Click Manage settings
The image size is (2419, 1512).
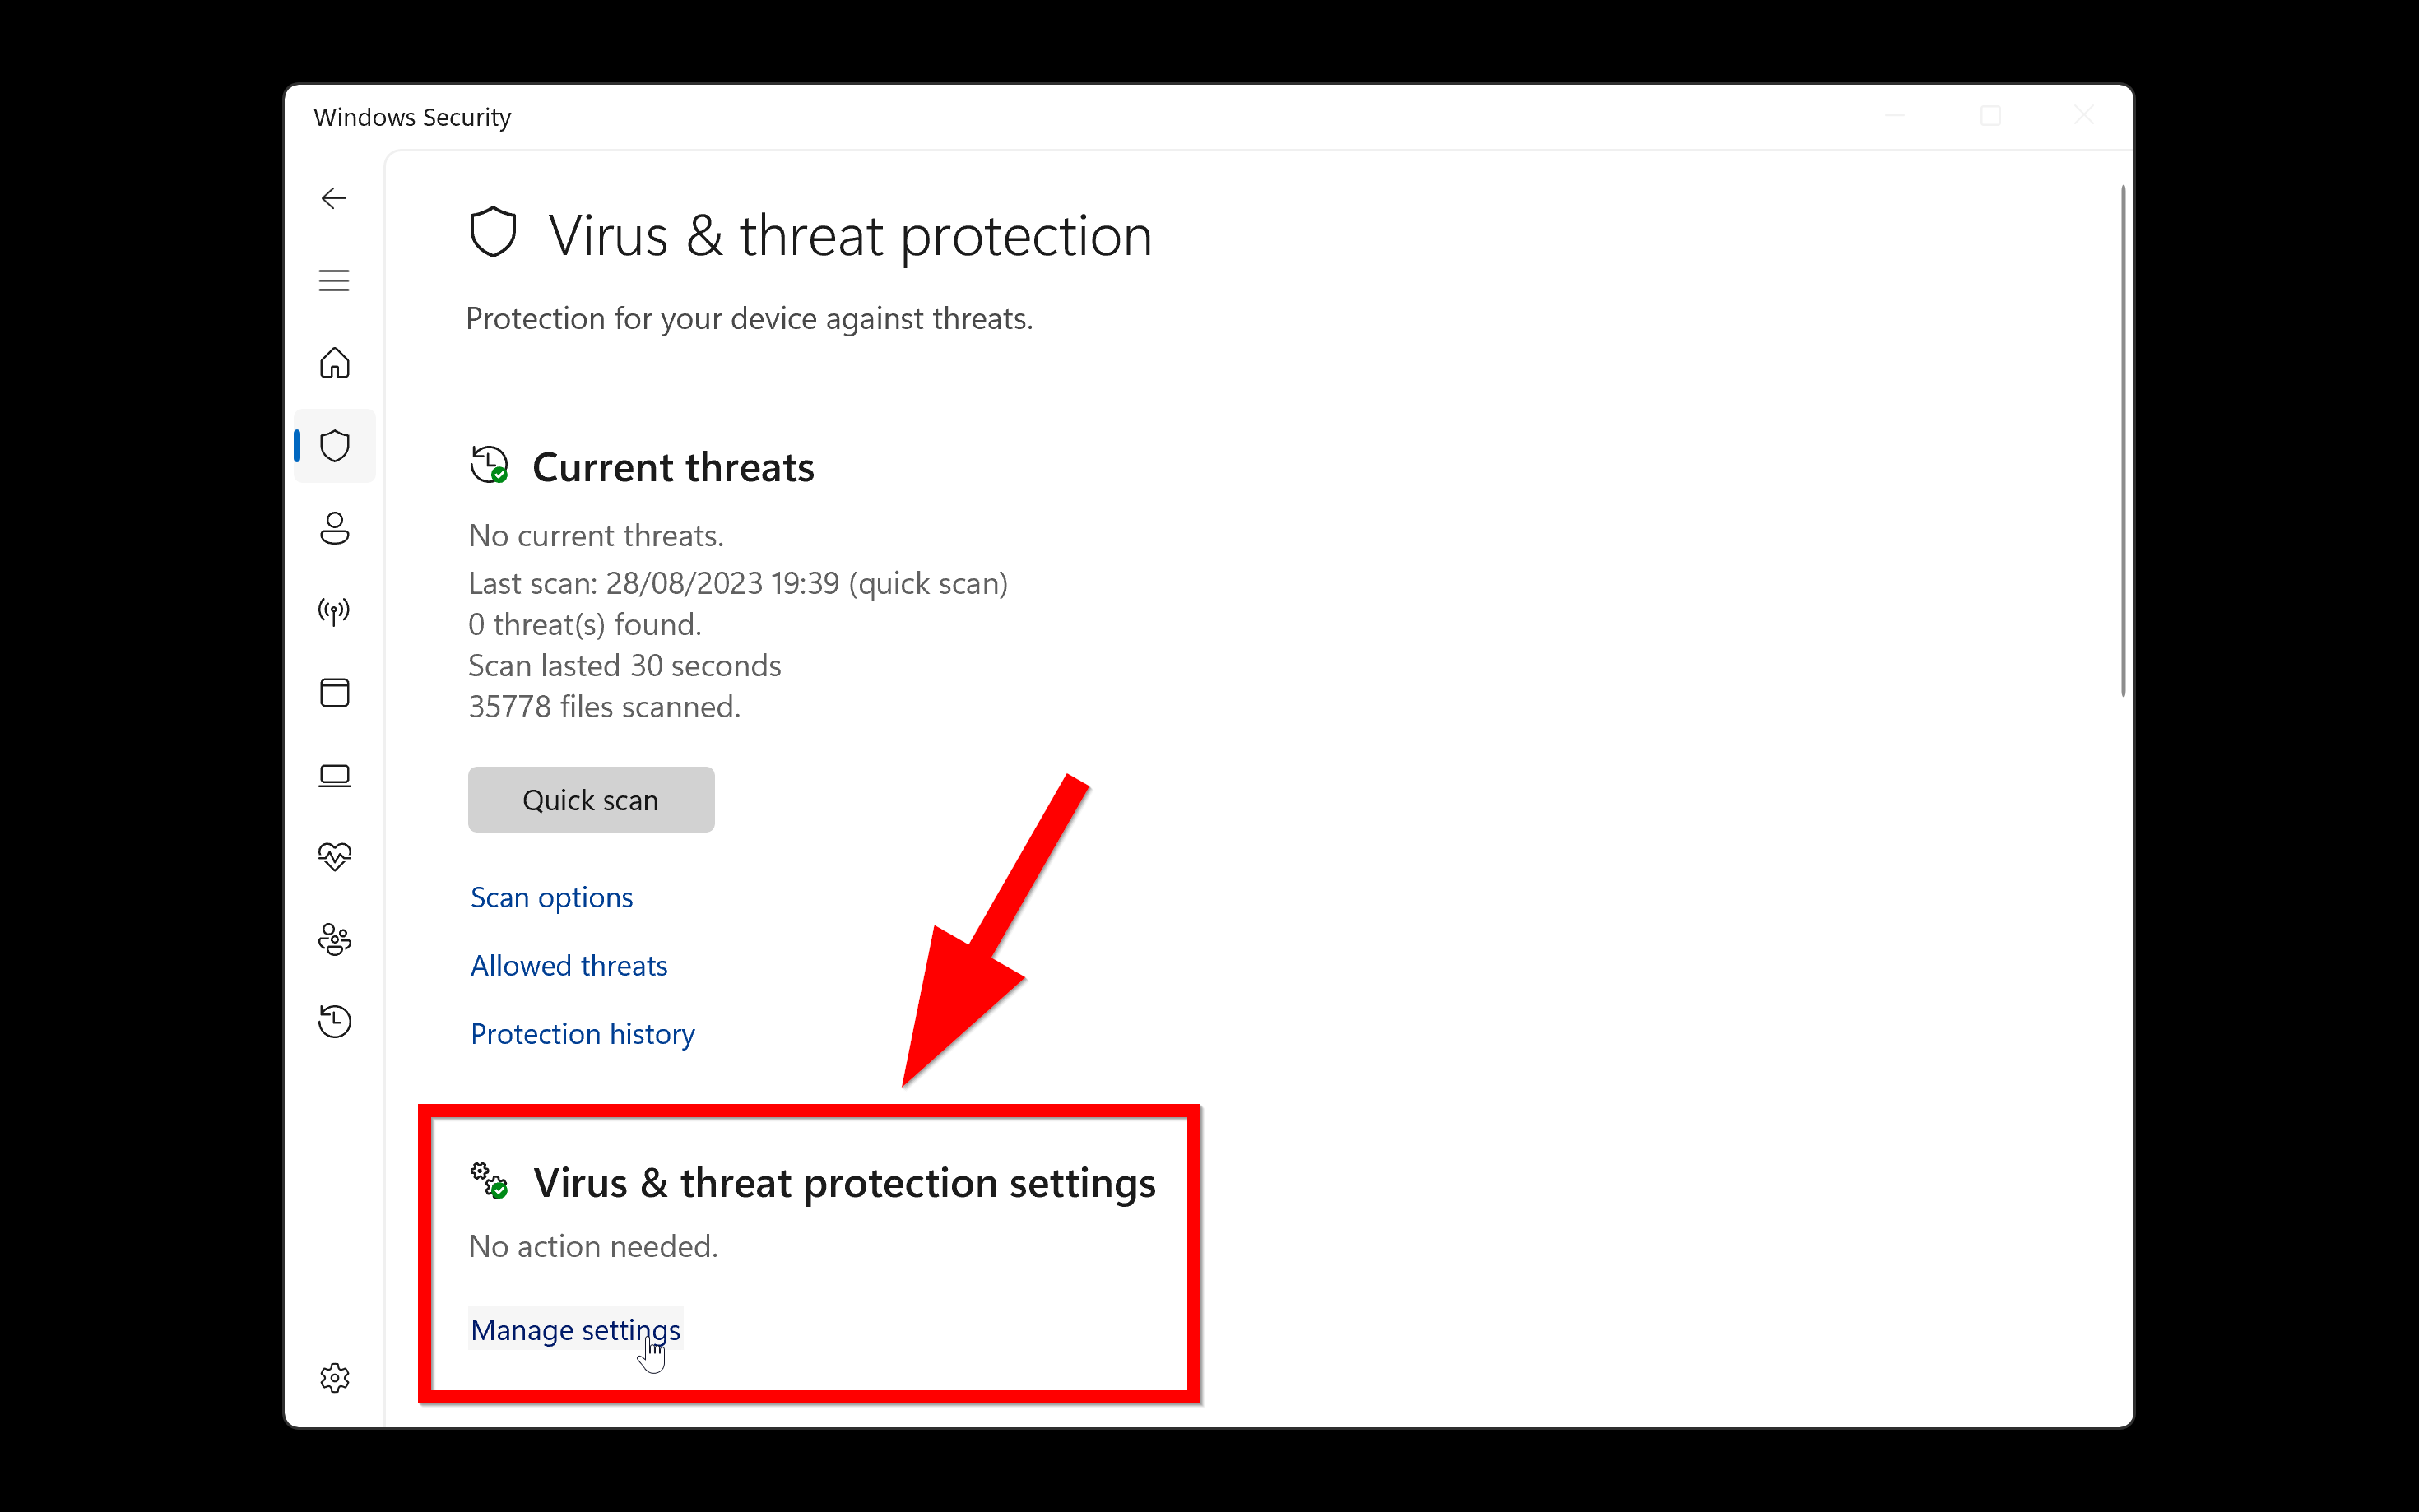(x=575, y=1329)
